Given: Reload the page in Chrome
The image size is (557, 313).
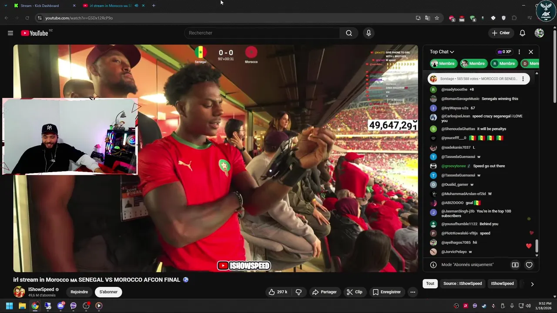Looking at the screenshot, I should pyautogui.click(x=27, y=18).
